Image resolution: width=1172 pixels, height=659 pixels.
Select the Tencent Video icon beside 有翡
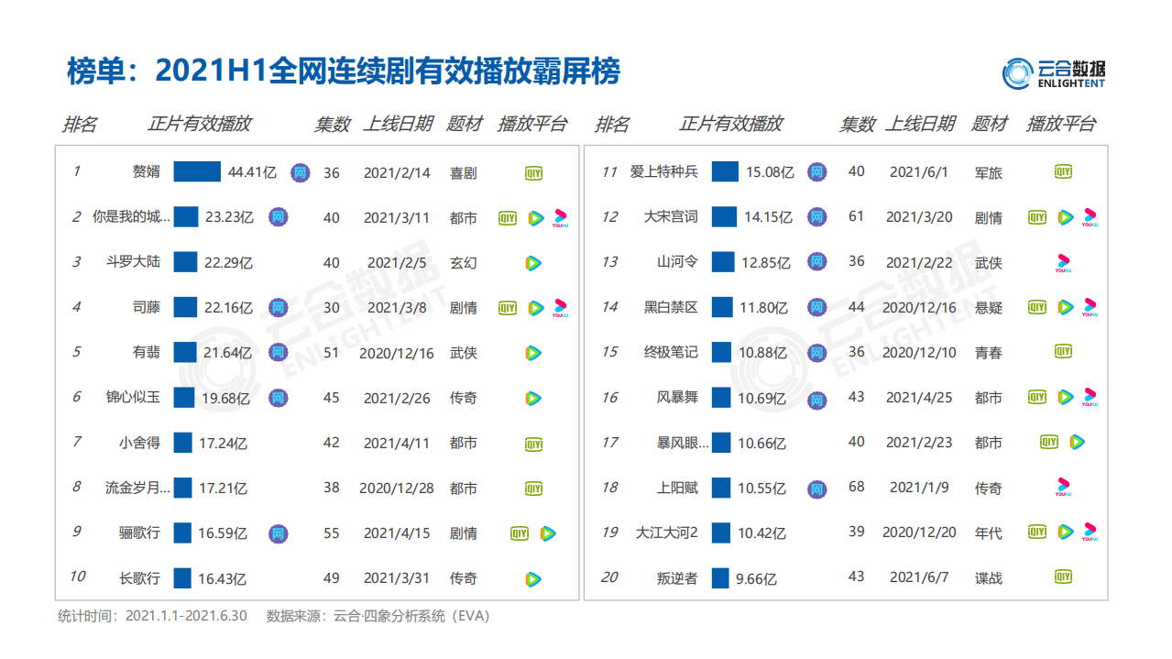pos(533,352)
